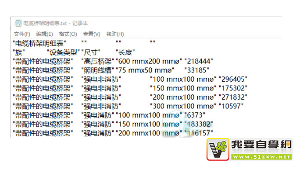
Task: Open the 查看(V) menu
Action: click(x=91, y=34)
